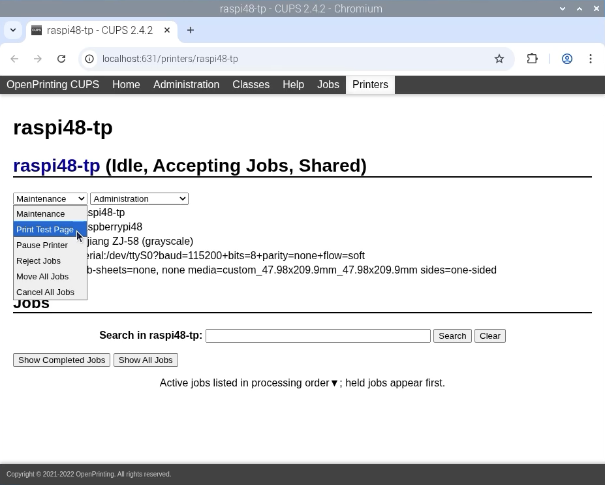
Task: Click the media=custom defaults text
Action: 303,270
